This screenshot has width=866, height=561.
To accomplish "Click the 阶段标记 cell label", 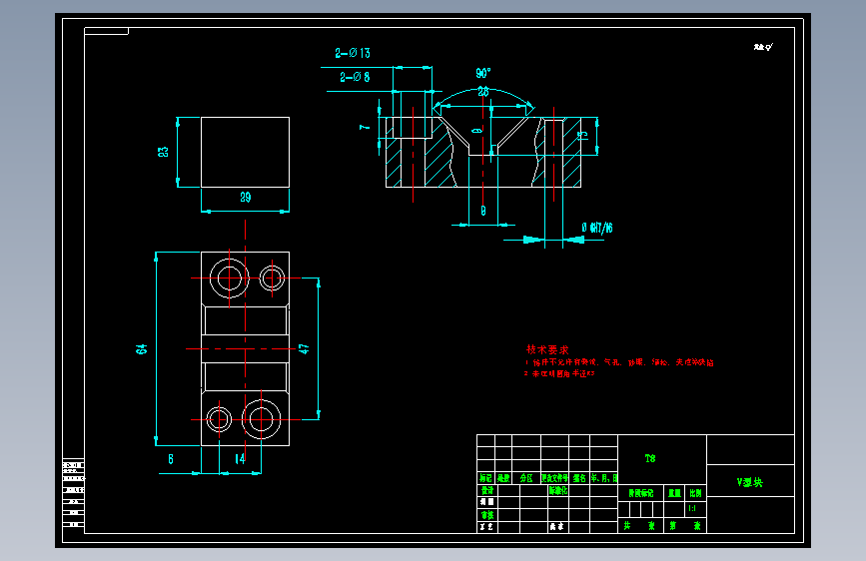I will (640, 493).
